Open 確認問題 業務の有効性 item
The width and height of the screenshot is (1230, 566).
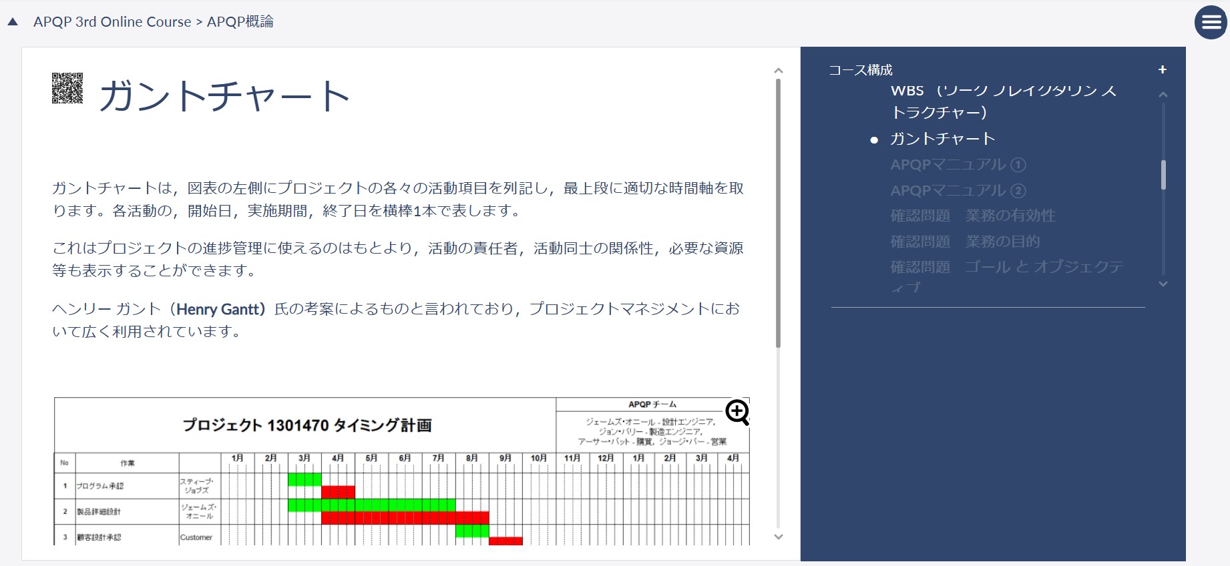coord(973,216)
